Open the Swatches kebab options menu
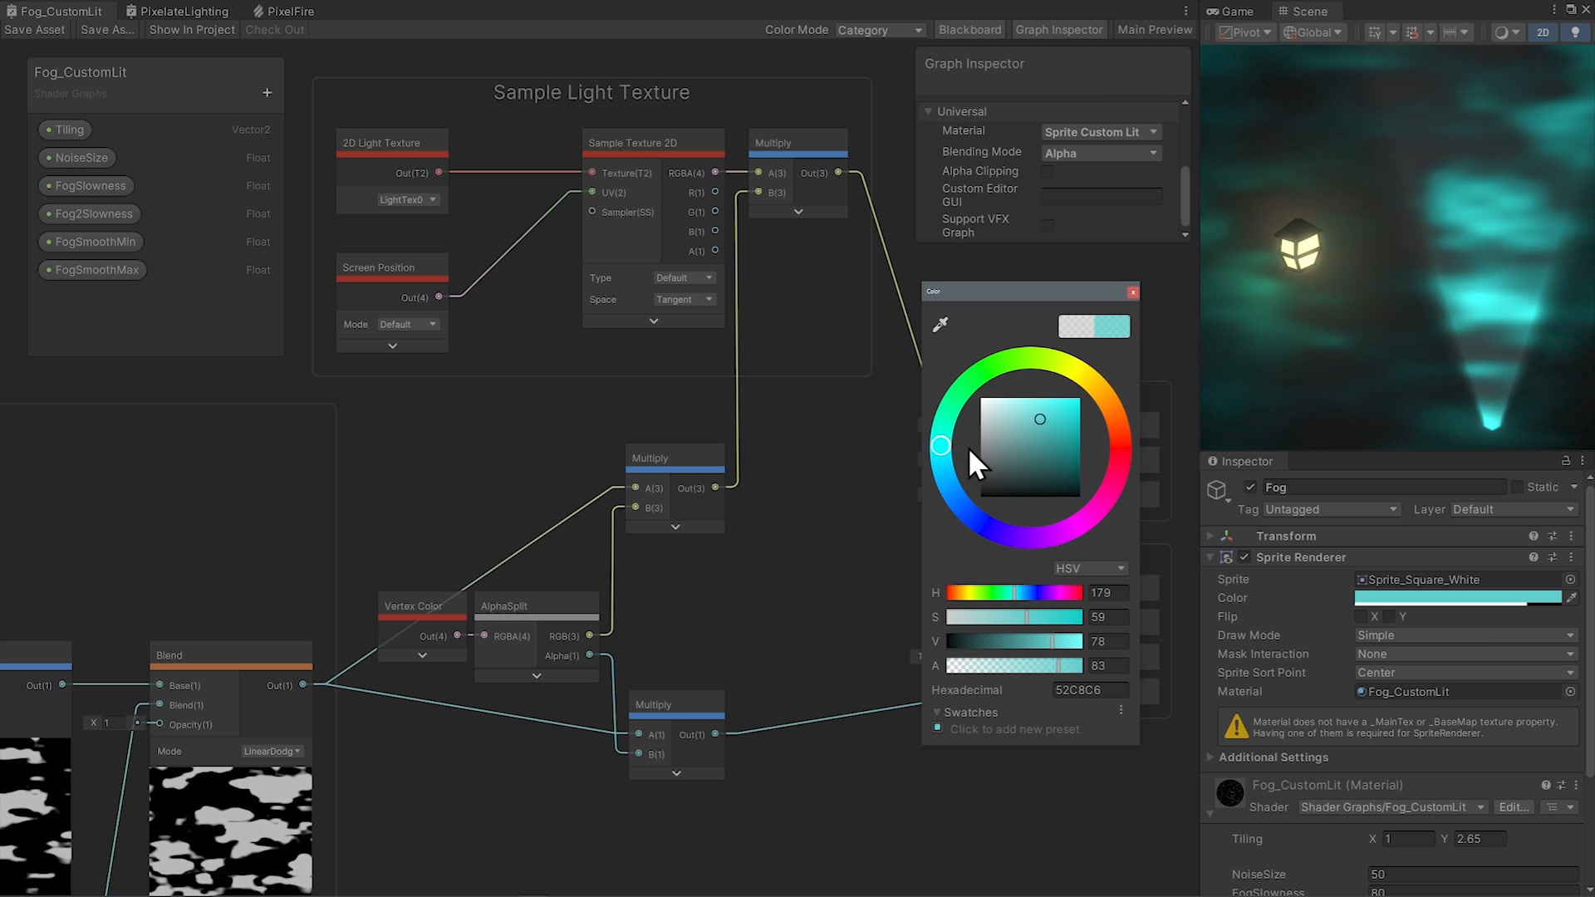Image resolution: width=1595 pixels, height=897 pixels. [x=1121, y=710]
